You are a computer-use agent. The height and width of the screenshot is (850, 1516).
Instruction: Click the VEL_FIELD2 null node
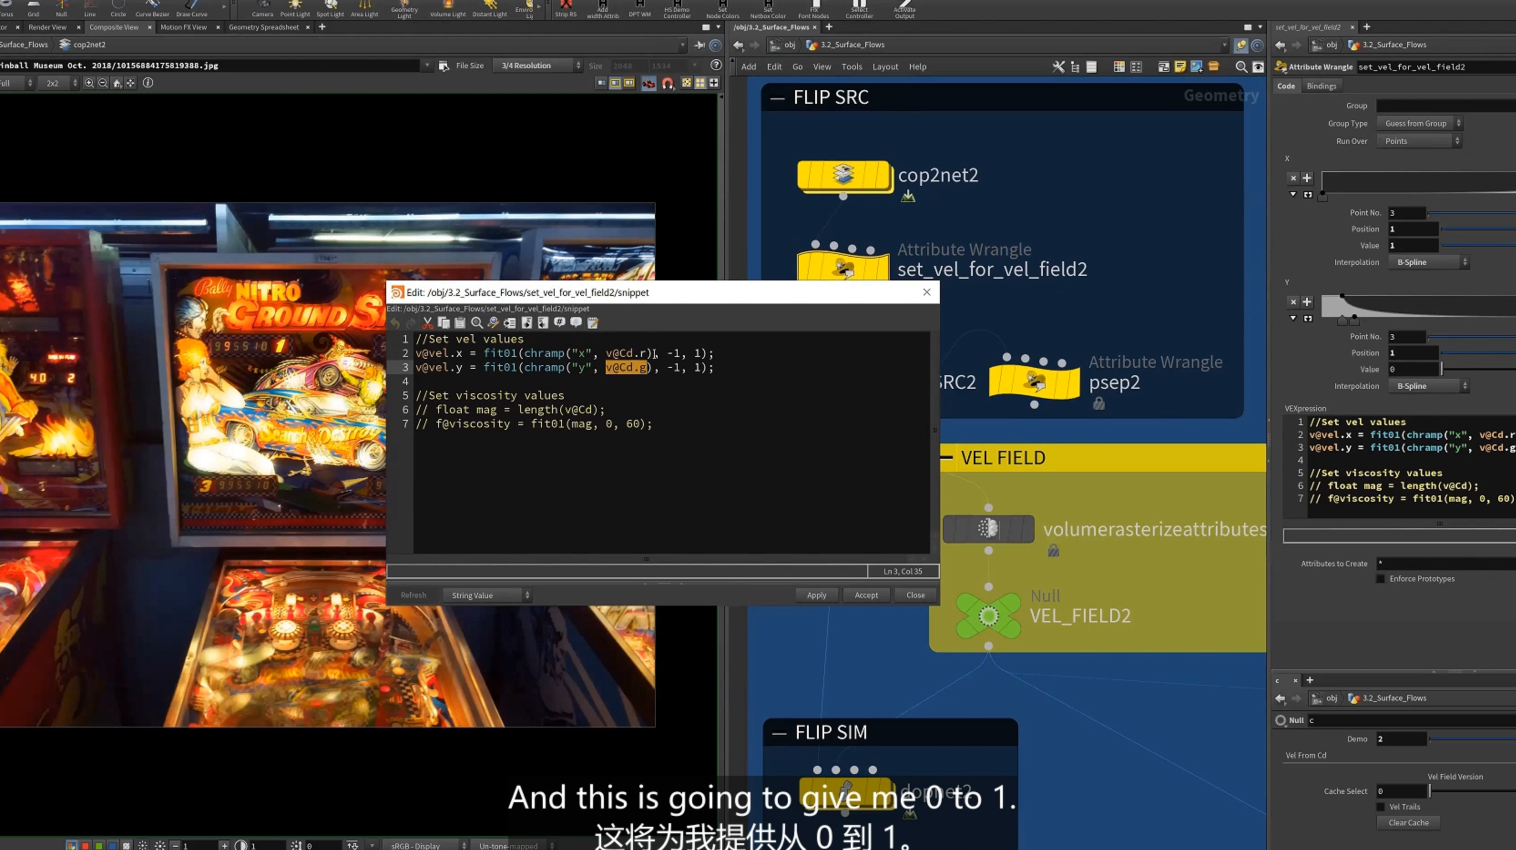tap(989, 616)
